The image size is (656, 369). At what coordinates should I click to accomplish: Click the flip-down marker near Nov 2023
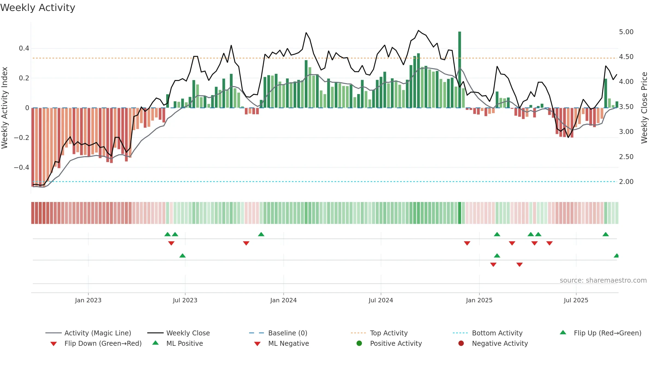pos(246,243)
